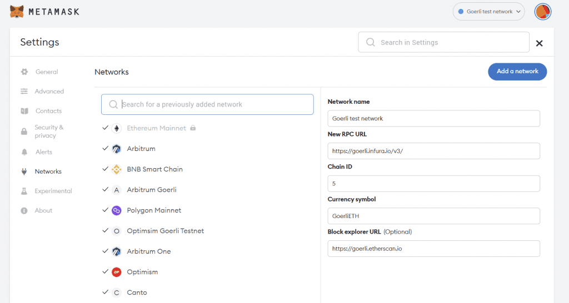
Task: Click the Arbitrum Goerli 'A' icon
Action: (117, 190)
